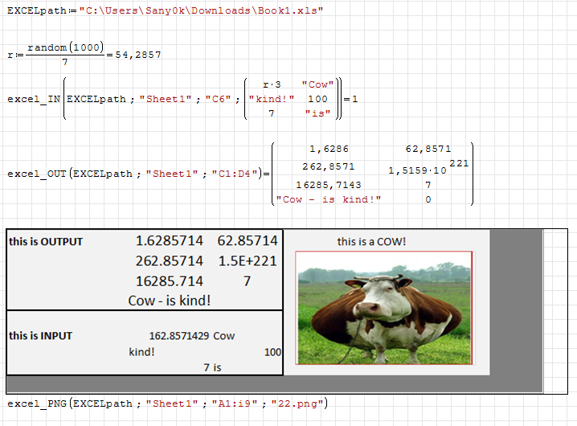Viewport: 577px width, 426px height.
Task: Click the excel_OUT function name
Action: (x=37, y=173)
